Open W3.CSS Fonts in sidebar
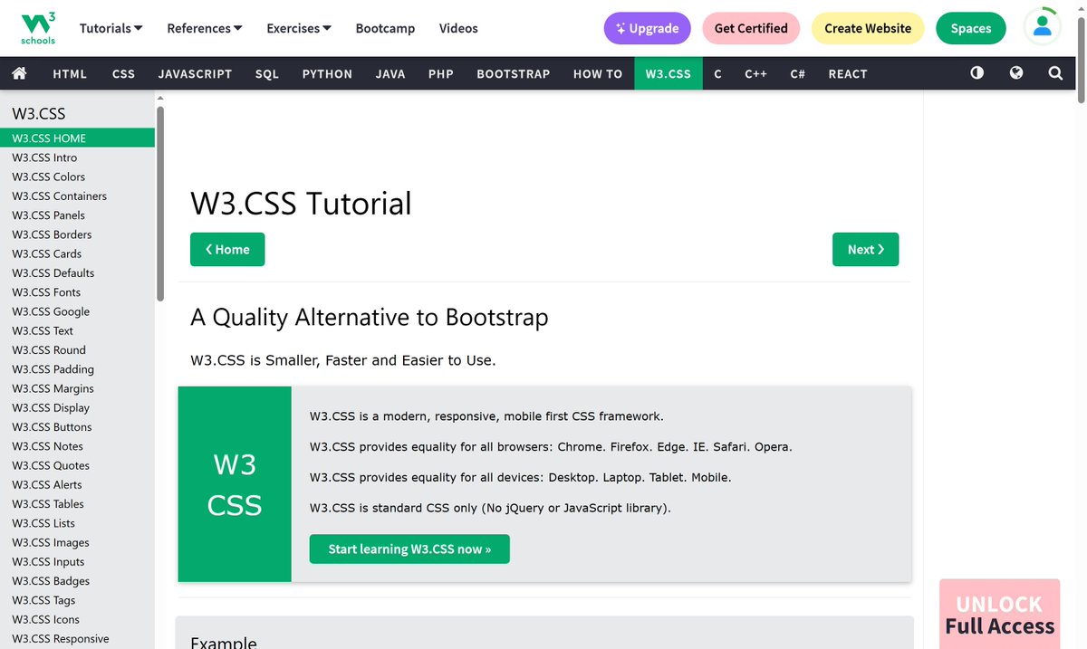The image size is (1087, 649). pos(77,292)
